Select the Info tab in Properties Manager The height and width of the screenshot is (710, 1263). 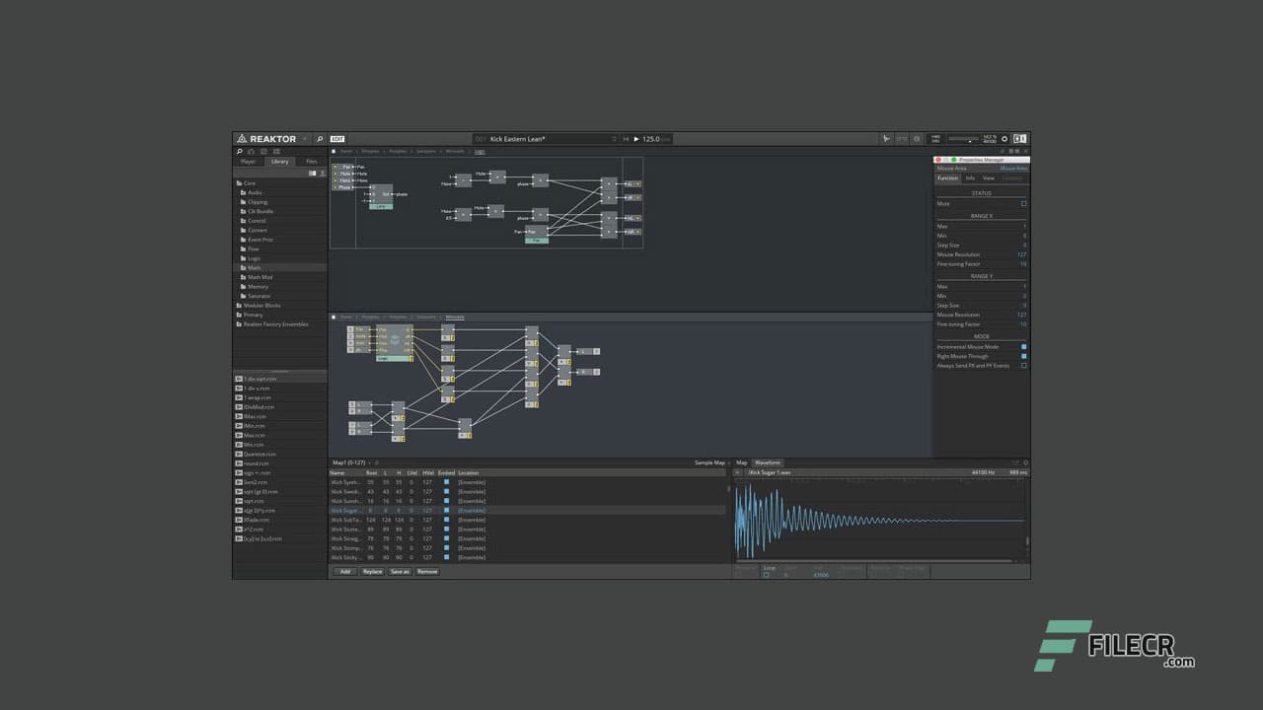click(x=971, y=178)
